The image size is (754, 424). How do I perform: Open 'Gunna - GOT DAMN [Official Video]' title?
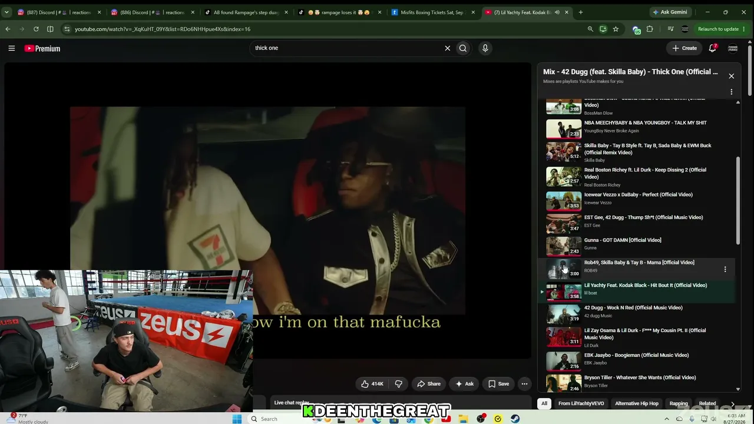tap(623, 240)
